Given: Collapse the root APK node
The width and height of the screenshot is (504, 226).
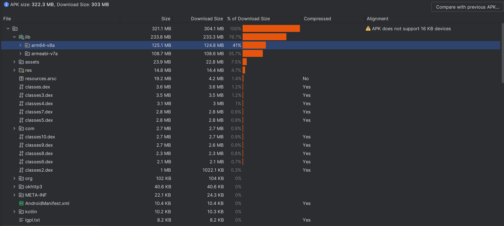Looking at the screenshot, I should click(x=8, y=29).
